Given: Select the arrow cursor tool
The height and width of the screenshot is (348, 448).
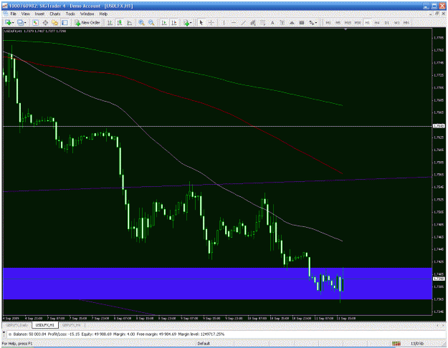Looking at the screenshot, I should point(201,22).
